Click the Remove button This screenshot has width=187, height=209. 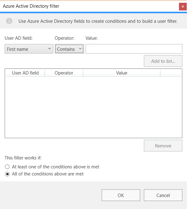[x=163, y=146]
